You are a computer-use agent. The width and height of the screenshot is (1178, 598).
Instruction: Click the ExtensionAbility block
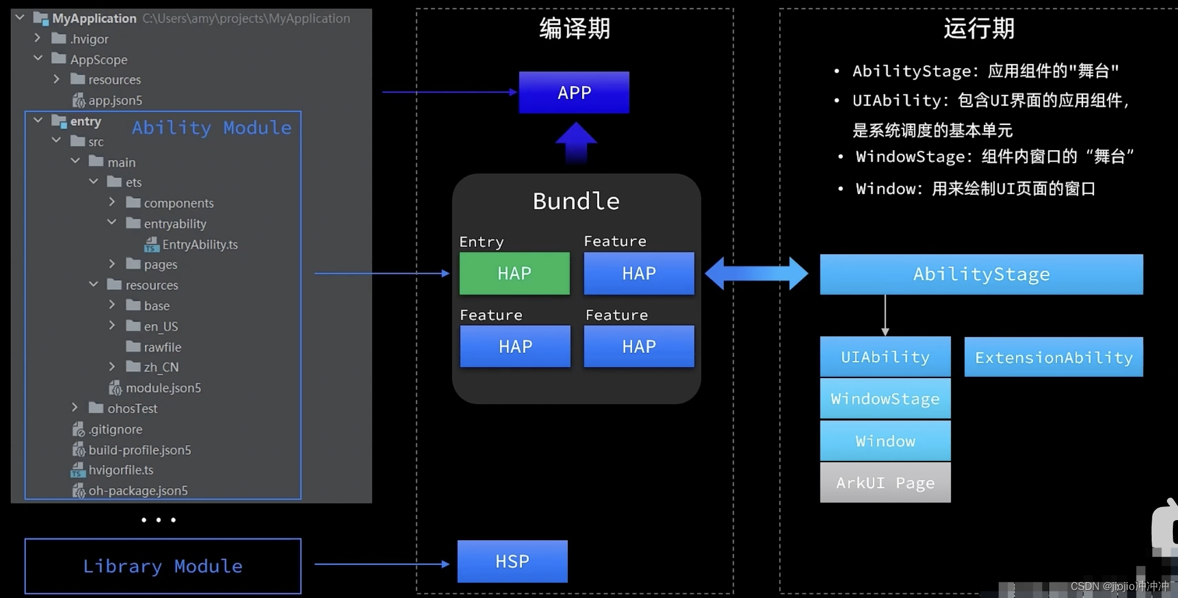(1054, 357)
